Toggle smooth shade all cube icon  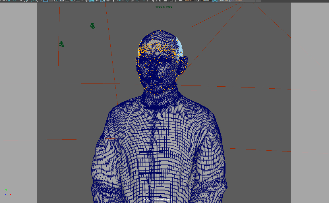[92, 1]
